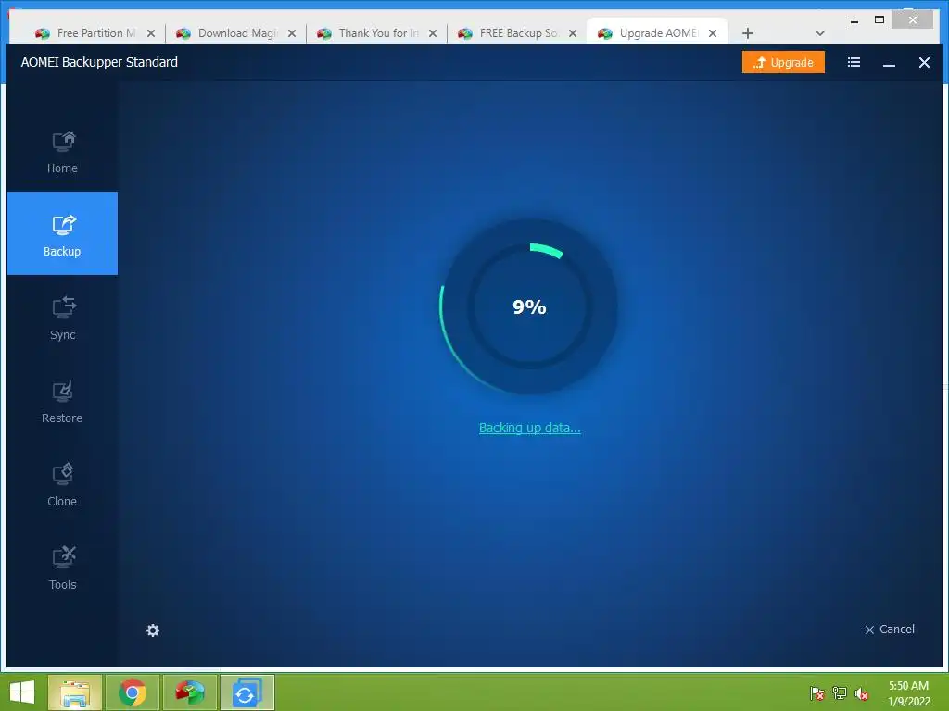Viewport: 949px width, 711px height.
Task: Open a new browser tab
Action: 748,33
